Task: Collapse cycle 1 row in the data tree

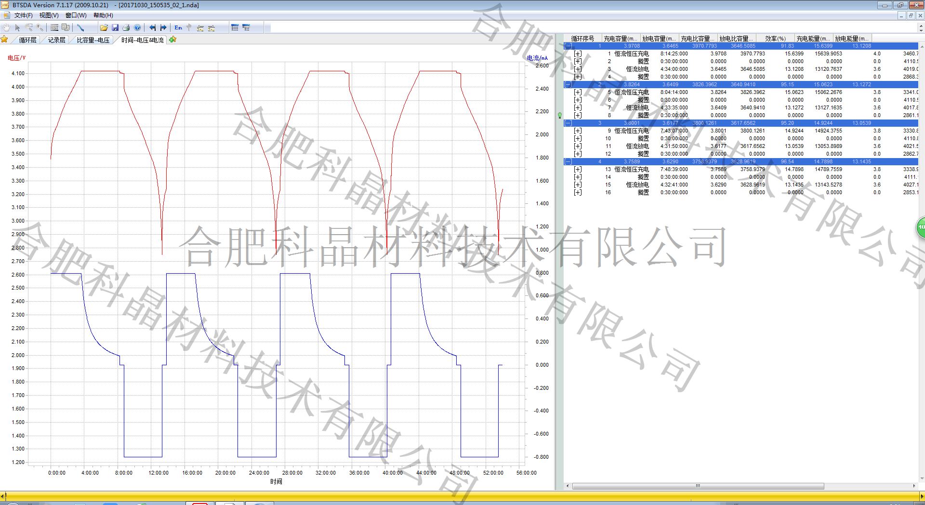Action: (x=568, y=46)
